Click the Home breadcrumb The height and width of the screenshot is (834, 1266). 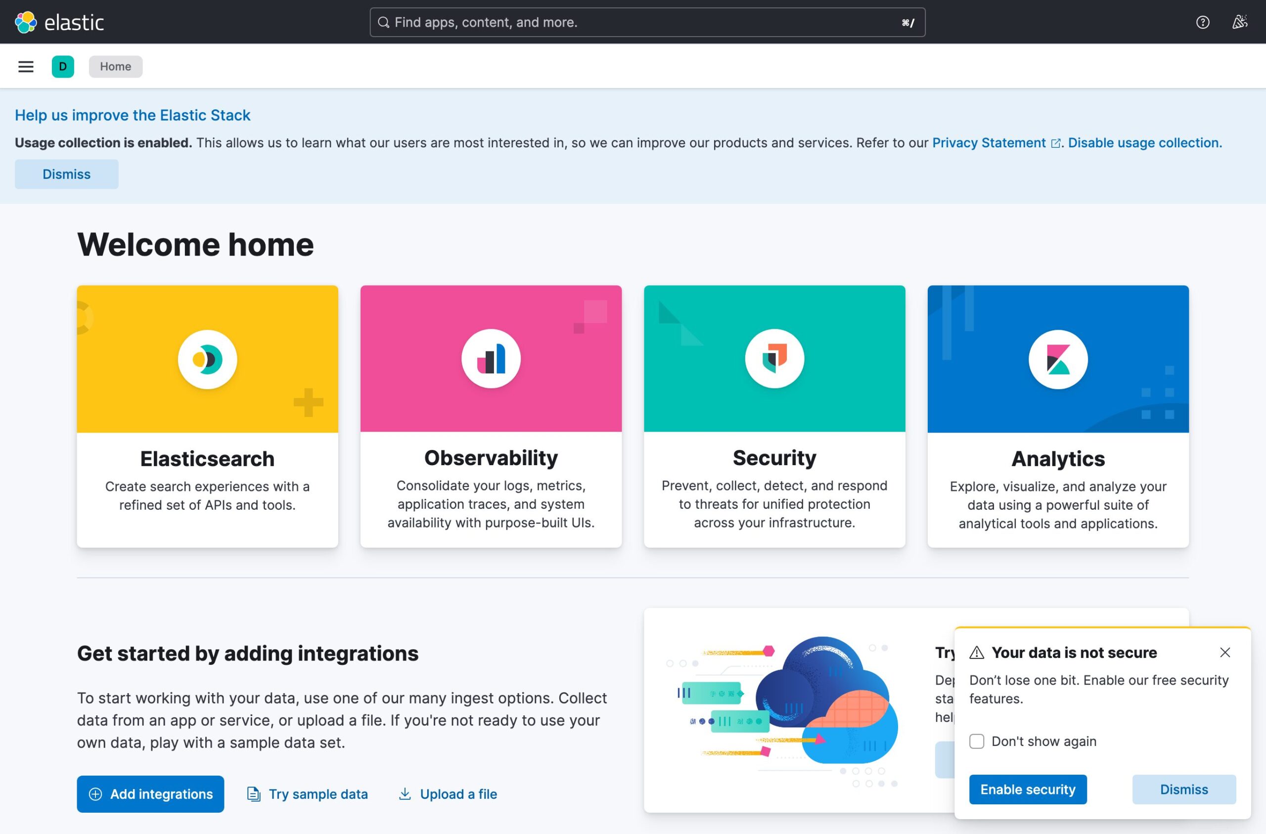point(115,66)
